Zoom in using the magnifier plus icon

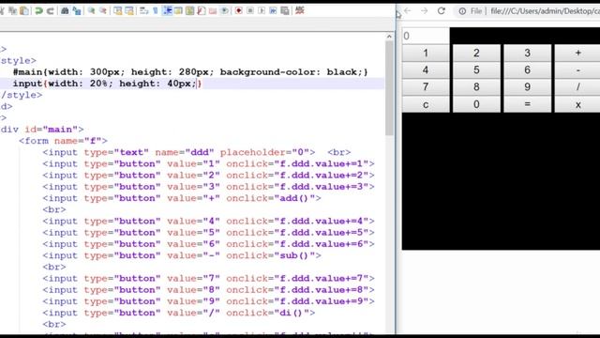pyautogui.click(x=92, y=10)
